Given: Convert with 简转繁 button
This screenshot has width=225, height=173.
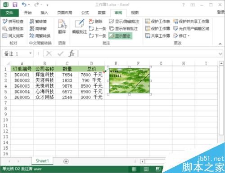Looking at the screenshot, I should click(38, 28).
